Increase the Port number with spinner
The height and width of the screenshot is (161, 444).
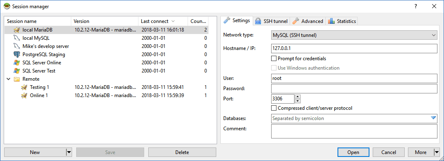297,97
